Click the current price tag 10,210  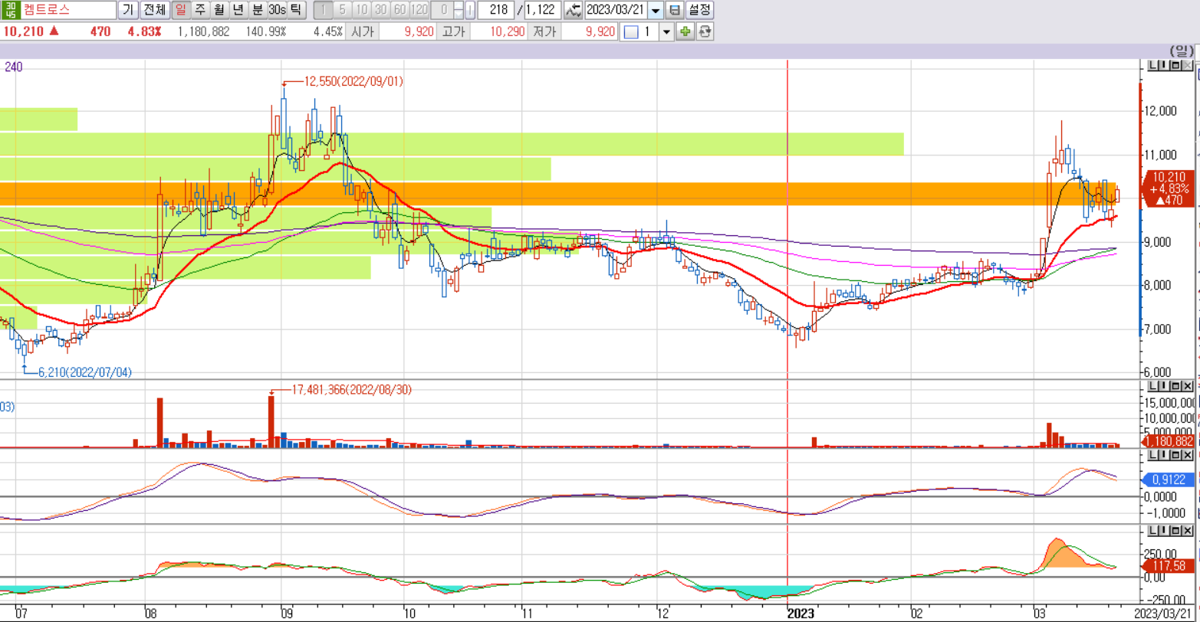click(1169, 188)
